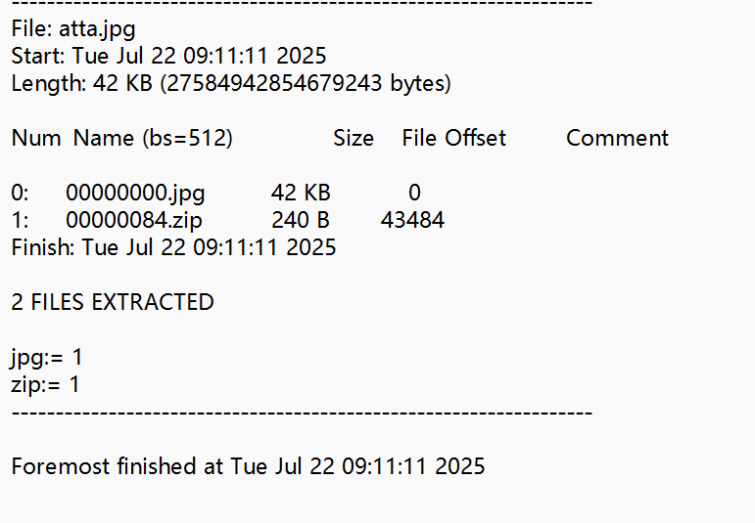
Task: Select the Num column header
Action: (x=36, y=138)
